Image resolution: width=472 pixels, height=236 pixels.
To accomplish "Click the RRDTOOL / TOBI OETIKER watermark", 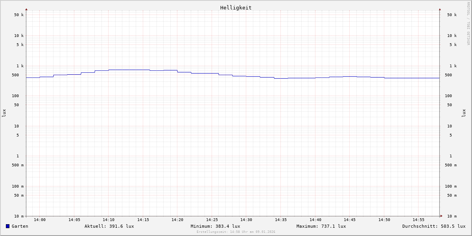I will pyautogui.click(x=468, y=24).
